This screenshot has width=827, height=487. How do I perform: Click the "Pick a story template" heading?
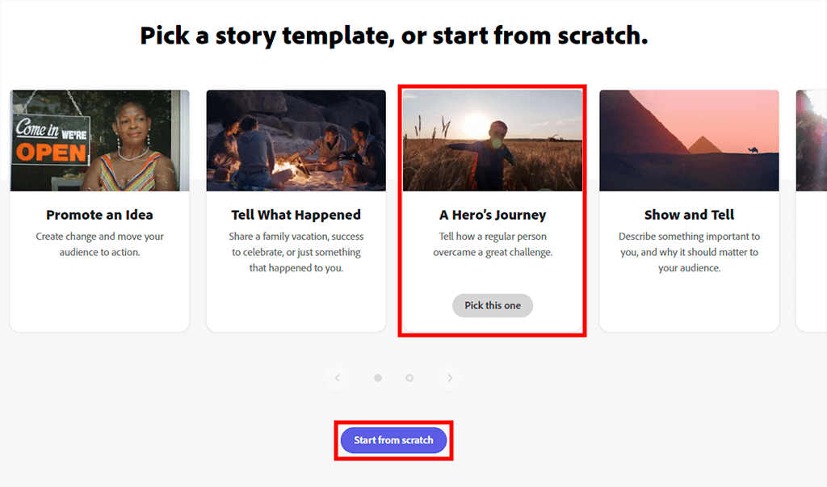click(x=394, y=36)
